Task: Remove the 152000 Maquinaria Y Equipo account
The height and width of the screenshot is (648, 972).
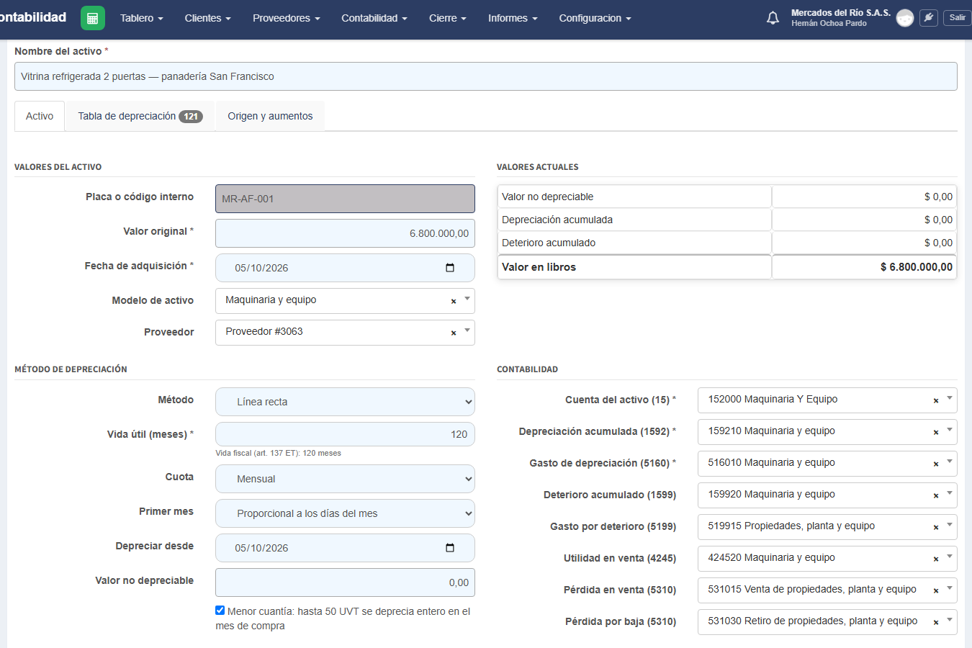Action: pos(936,401)
